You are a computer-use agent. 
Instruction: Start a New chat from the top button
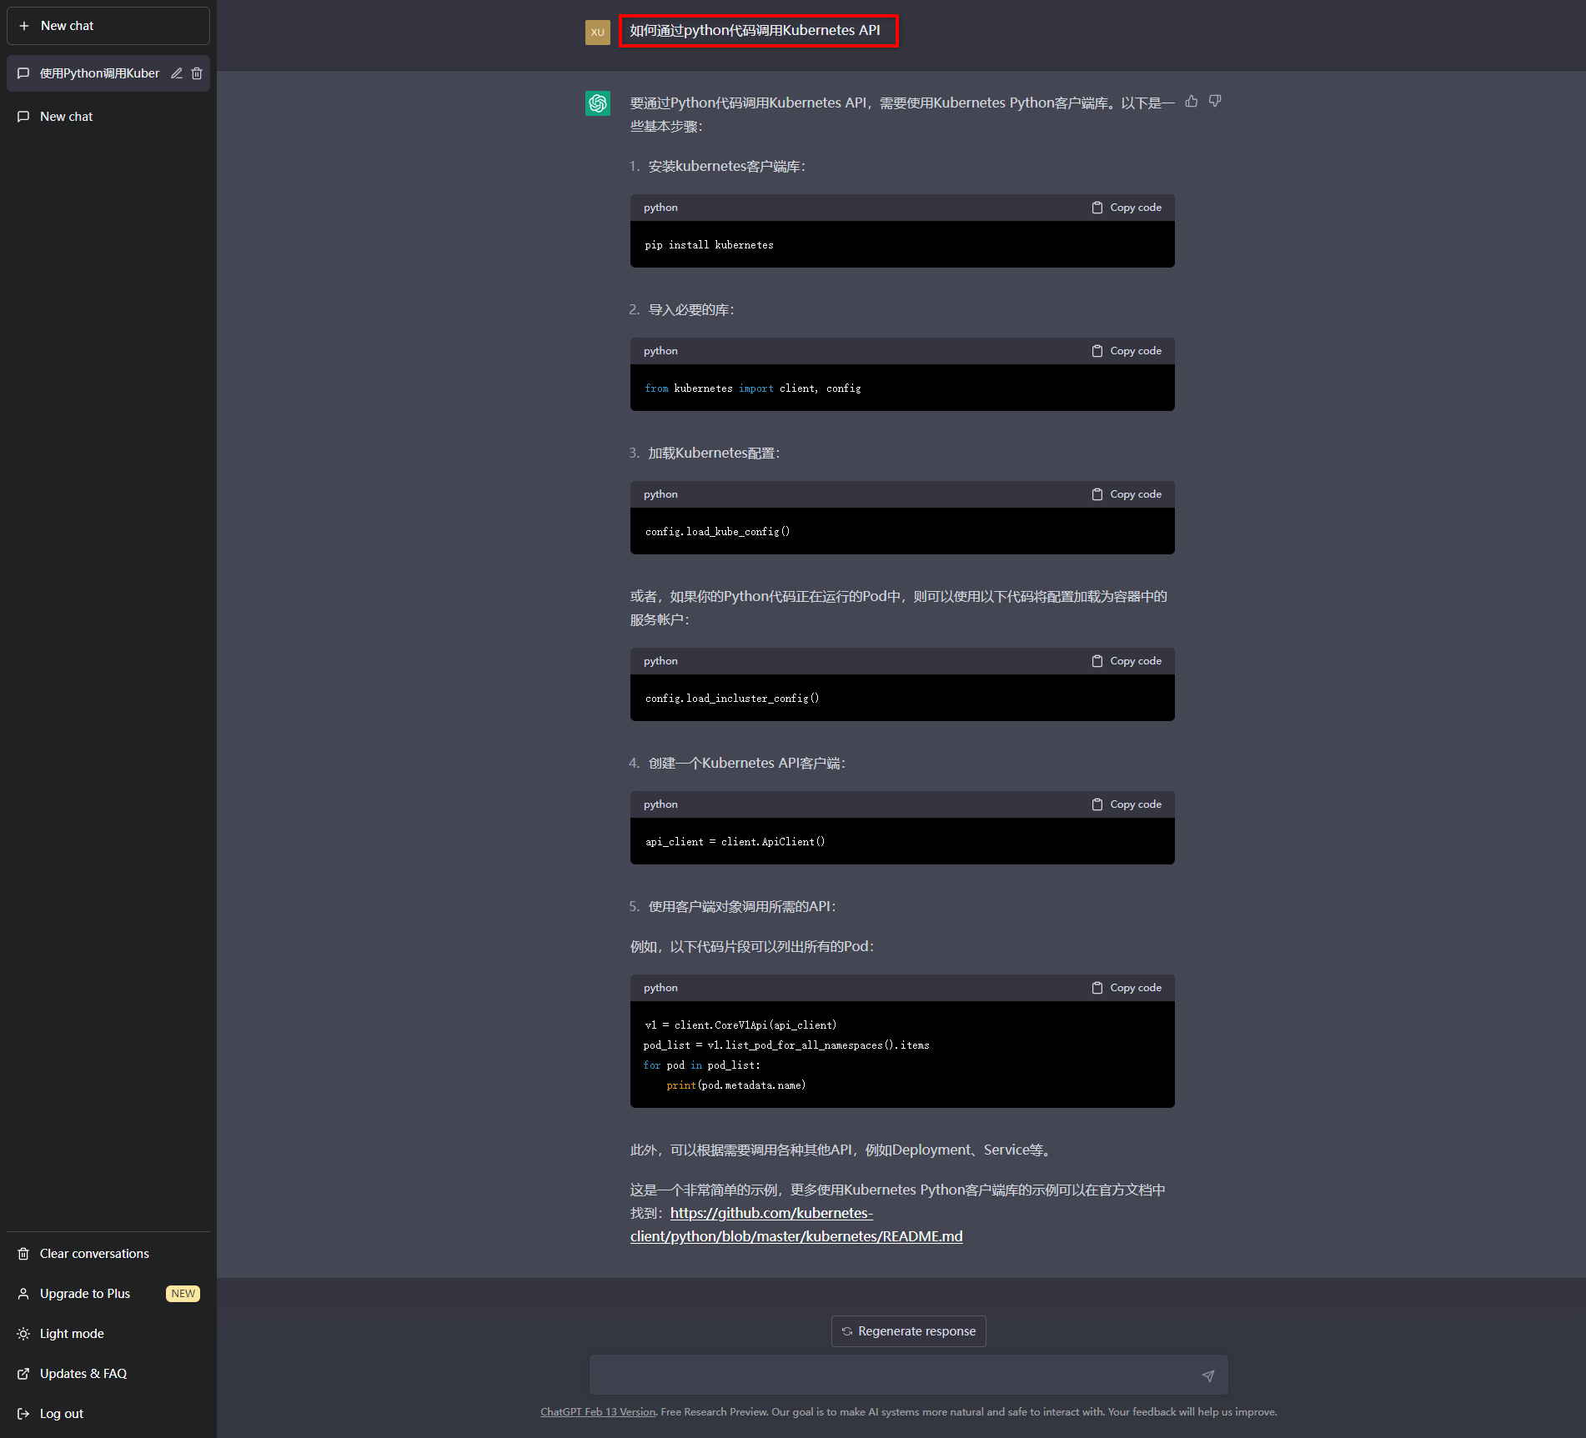tap(108, 26)
